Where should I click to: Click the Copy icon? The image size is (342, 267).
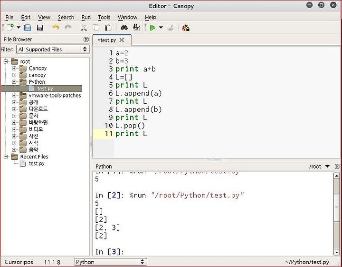96,28
